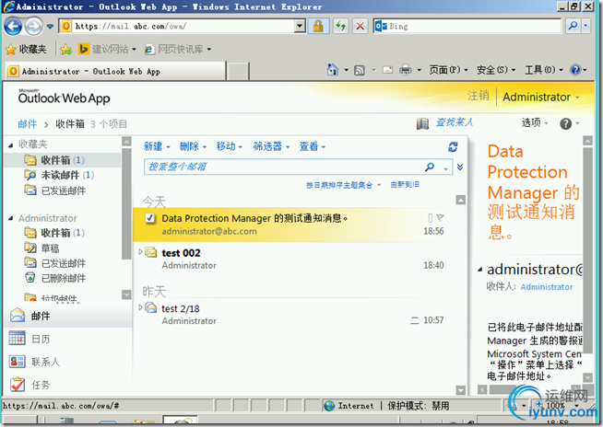Click 网页快讯库 web slice gallery
The width and height of the screenshot is (603, 427).
coord(178,49)
